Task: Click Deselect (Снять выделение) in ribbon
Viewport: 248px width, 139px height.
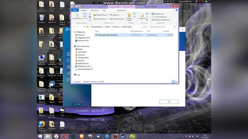Action: pyautogui.click(x=159, y=17)
